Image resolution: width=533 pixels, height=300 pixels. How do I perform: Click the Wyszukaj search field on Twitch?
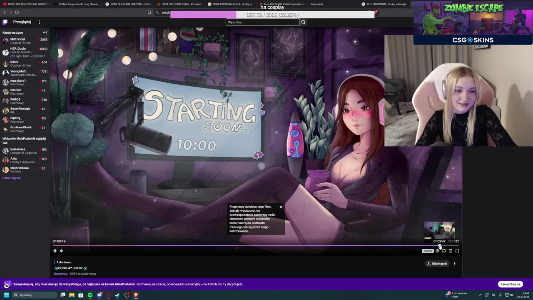262,22
